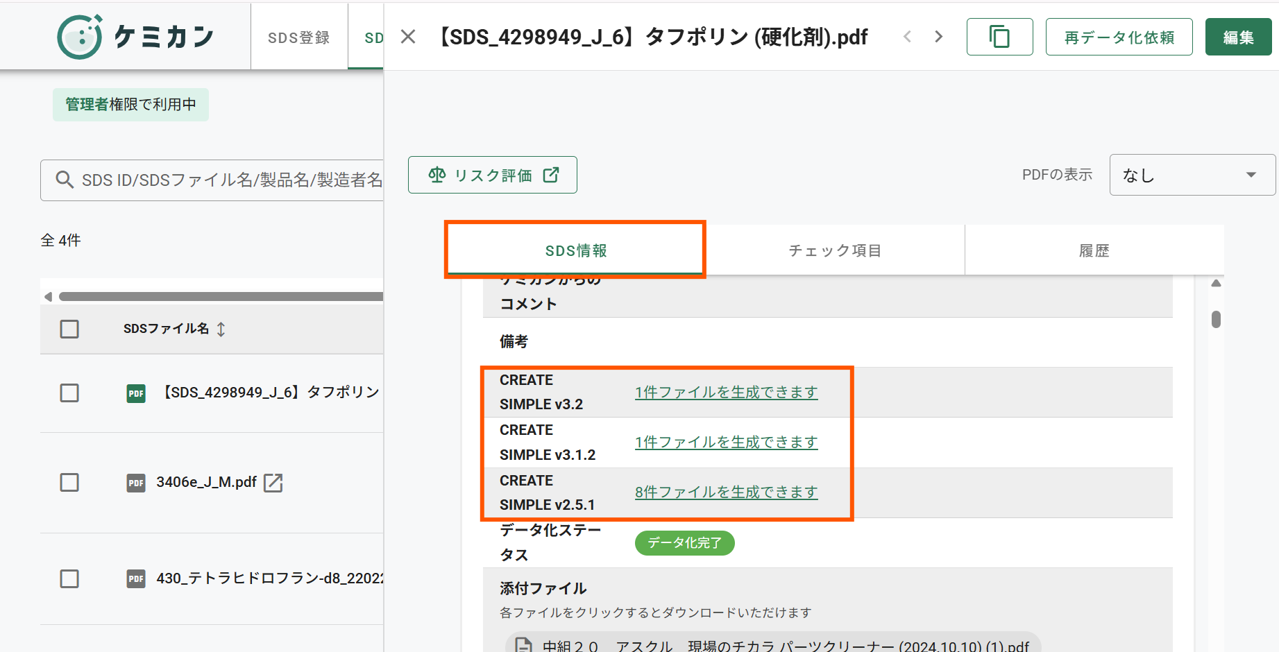Click CREATE SIMPLE v3.2 1件ファイル link

(726, 393)
